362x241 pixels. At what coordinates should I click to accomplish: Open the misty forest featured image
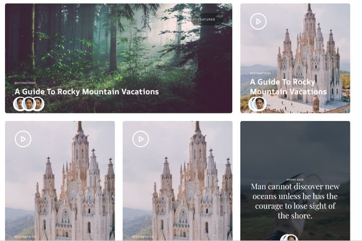pos(119,58)
